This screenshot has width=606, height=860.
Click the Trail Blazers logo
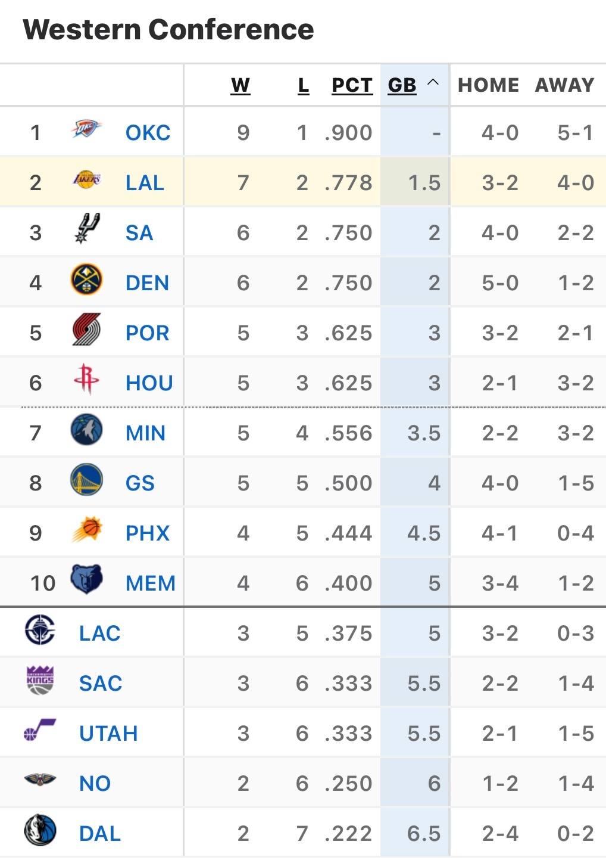[x=86, y=330]
